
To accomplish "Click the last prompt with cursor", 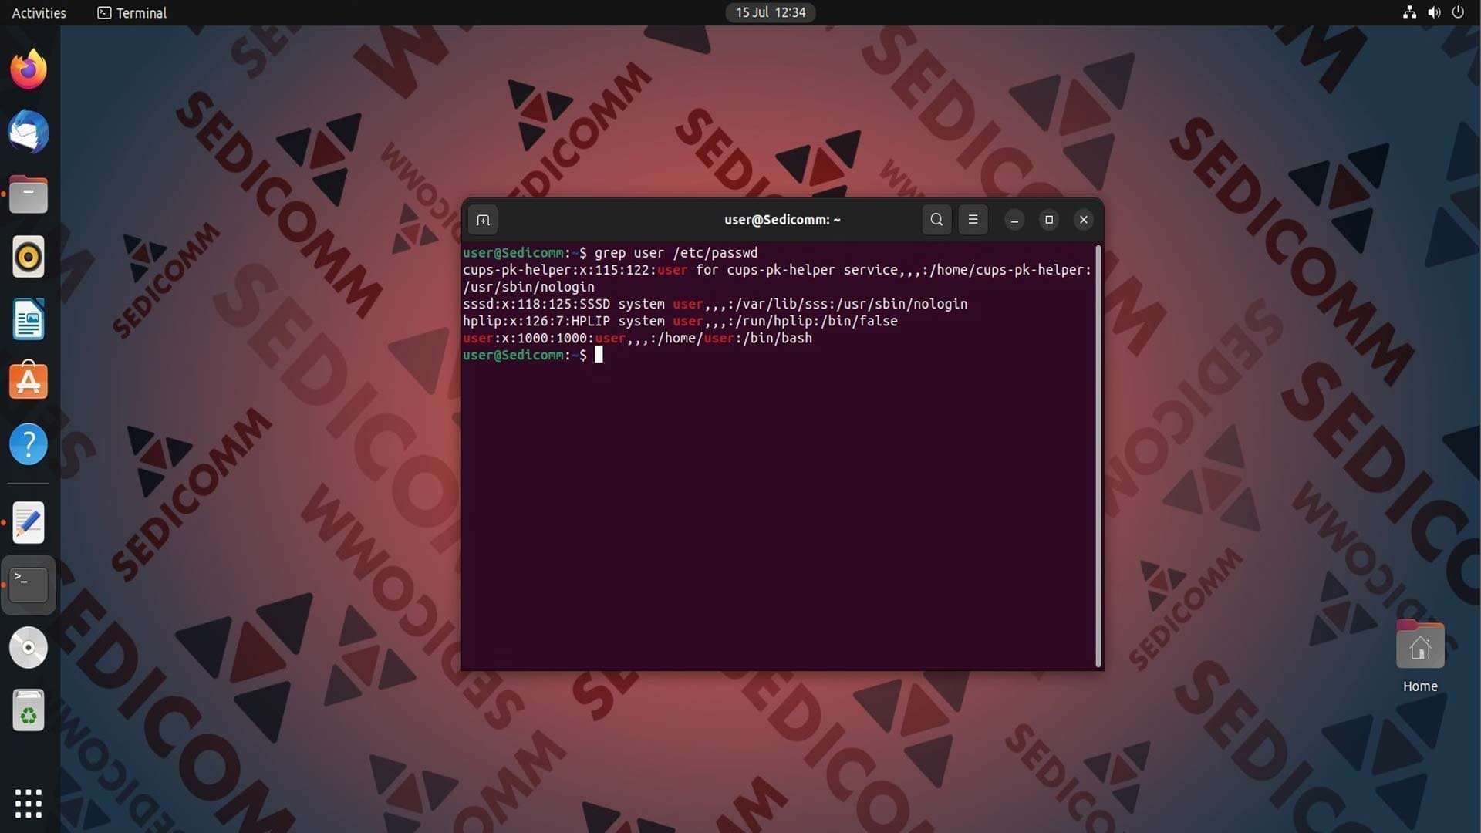I will [x=532, y=355].
